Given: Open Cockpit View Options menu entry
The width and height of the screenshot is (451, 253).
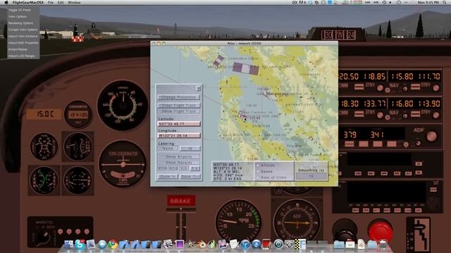Looking at the screenshot, I should point(23,30).
